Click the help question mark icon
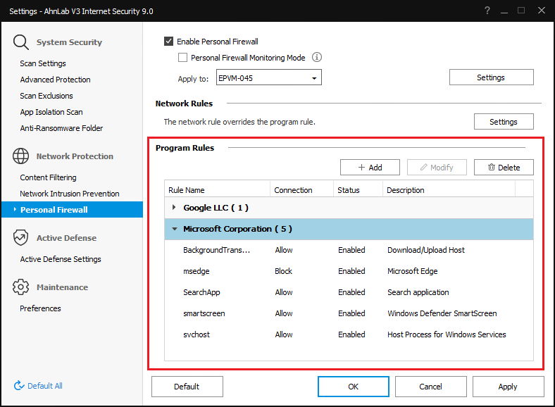Viewport: 555px width, 407px height. click(x=487, y=11)
